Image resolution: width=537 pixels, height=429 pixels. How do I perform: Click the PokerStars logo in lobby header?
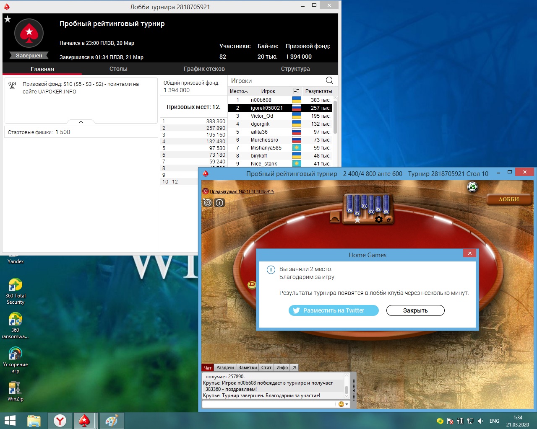coord(29,33)
